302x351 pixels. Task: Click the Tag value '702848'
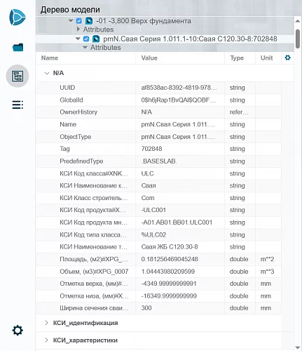click(151, 149)
